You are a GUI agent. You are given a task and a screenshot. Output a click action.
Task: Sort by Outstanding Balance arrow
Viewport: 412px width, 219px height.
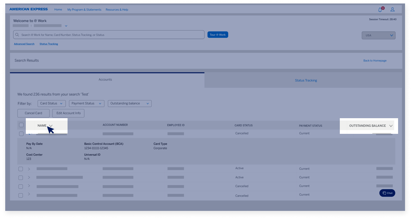pyautogui.click(x=391, y=126)
